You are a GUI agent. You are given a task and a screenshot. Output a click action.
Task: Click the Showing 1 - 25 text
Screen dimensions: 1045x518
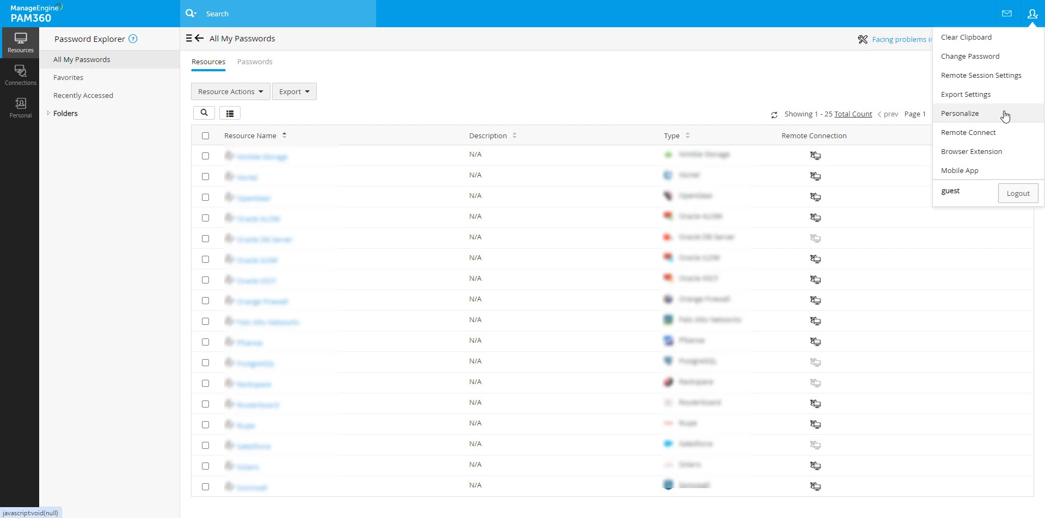click(x=808, y=114)
